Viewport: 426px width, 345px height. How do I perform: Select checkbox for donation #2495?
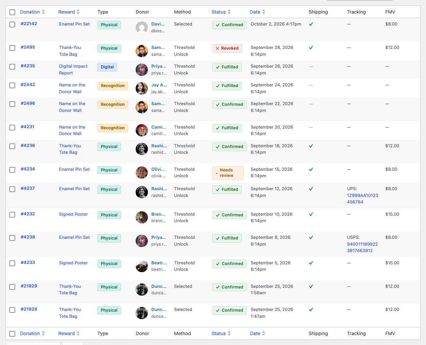(12, 48)
